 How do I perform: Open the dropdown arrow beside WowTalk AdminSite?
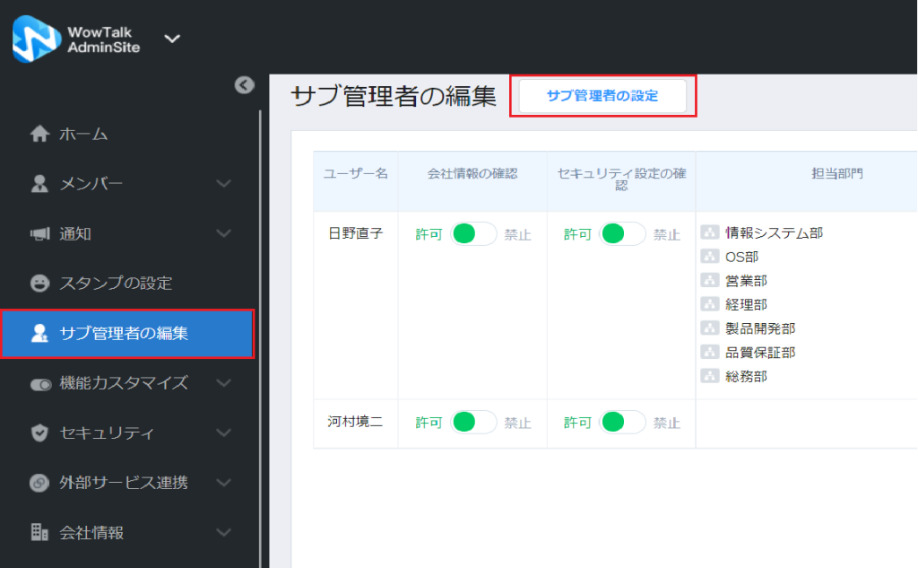pos(172,39)
